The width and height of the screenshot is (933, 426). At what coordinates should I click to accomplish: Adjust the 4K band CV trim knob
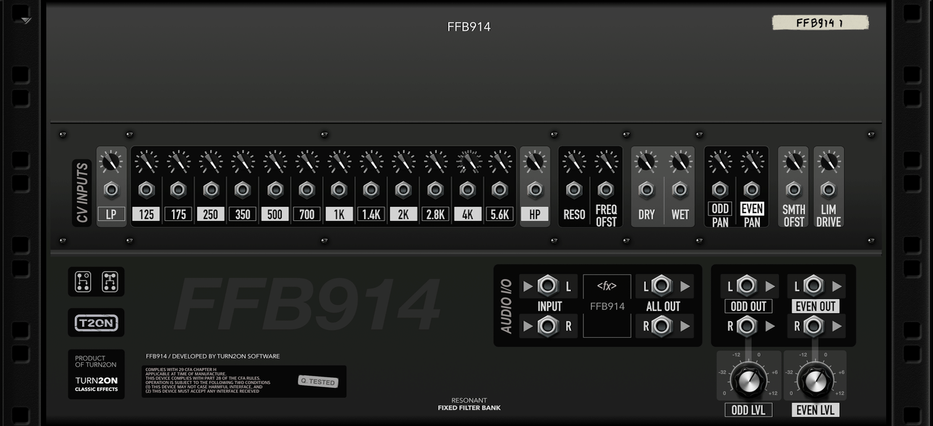(468, 162)
